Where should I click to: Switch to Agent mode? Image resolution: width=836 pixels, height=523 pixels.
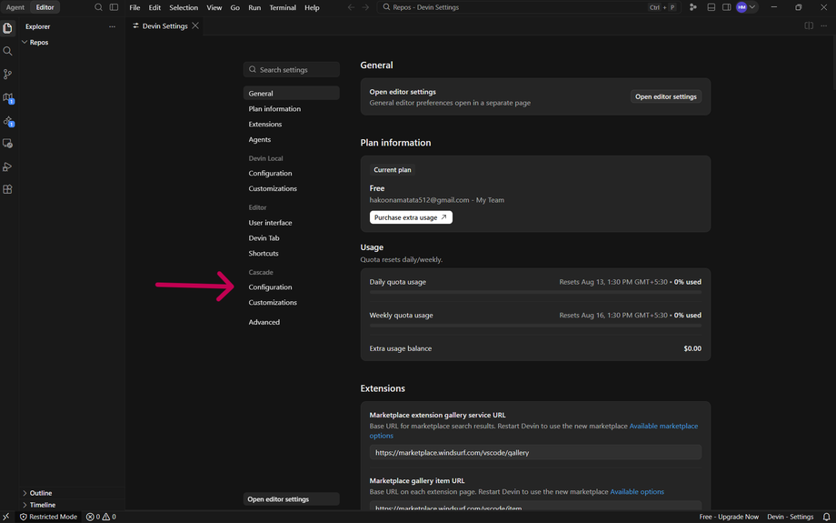15,7
